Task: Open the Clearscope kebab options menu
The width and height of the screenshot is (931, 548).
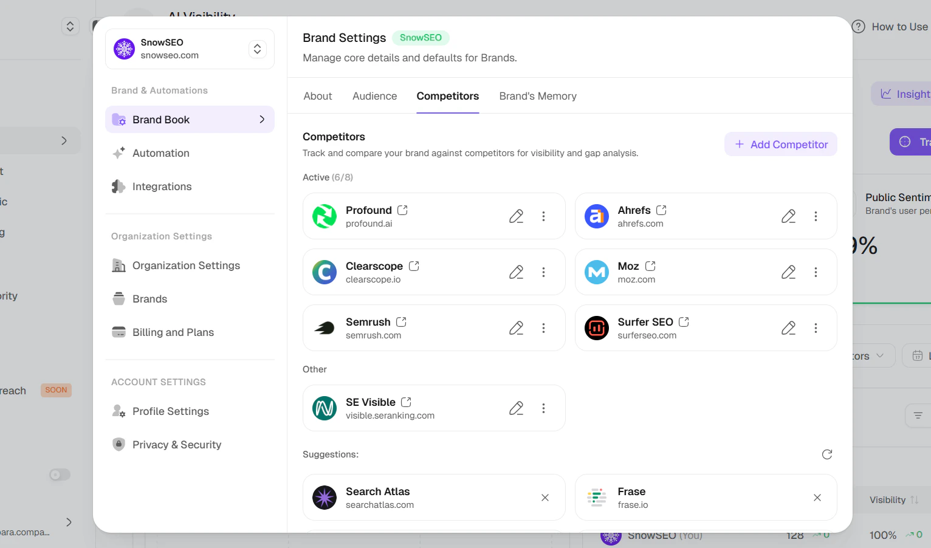Action: [x=543, y=272]
